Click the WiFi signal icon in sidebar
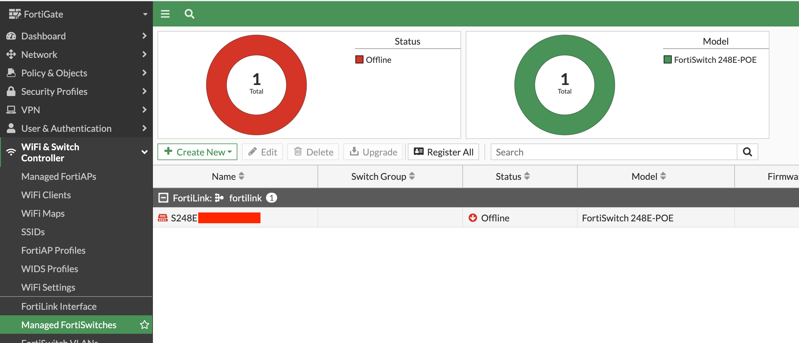Image resolution: width=799 pixels, height=343 pixels. (11, 152)
